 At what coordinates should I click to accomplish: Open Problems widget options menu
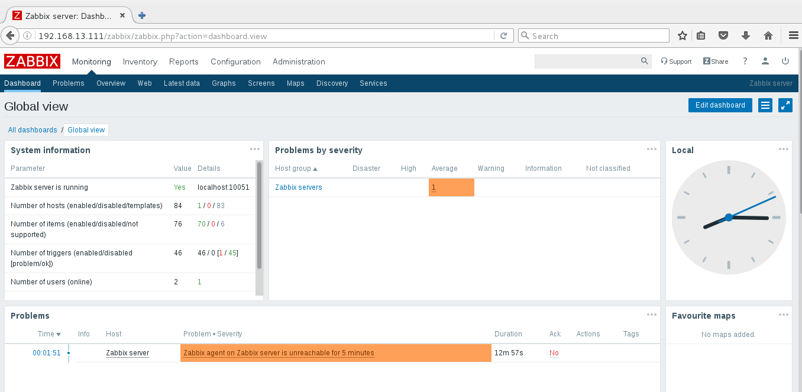click(x=652, y=315)
